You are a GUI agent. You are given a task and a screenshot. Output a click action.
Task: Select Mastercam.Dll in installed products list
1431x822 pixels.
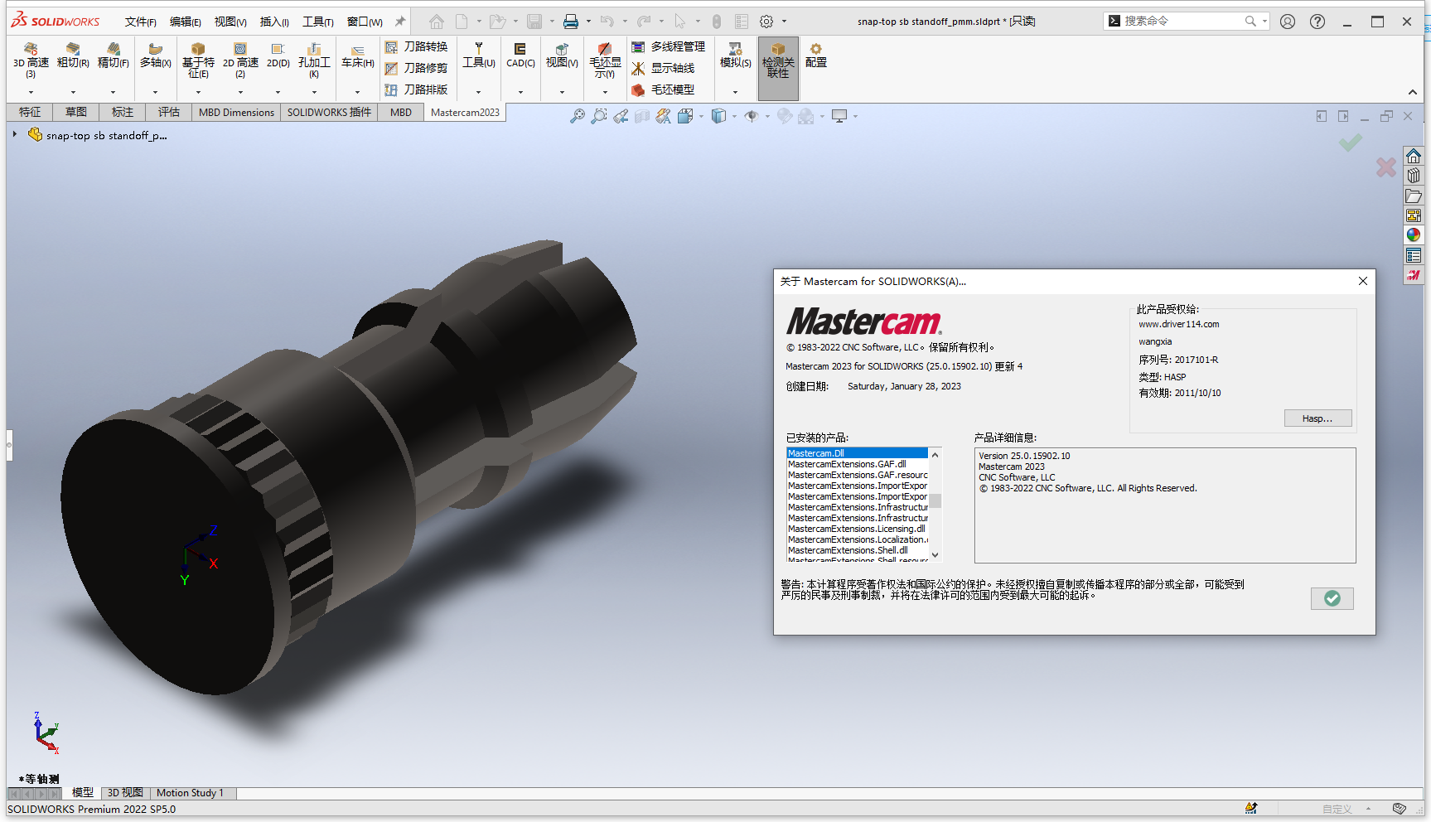(857, 453)
